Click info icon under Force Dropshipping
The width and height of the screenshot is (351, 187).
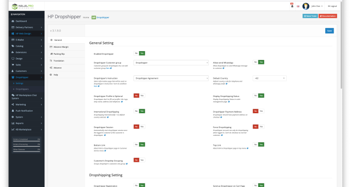click(222, 135)
